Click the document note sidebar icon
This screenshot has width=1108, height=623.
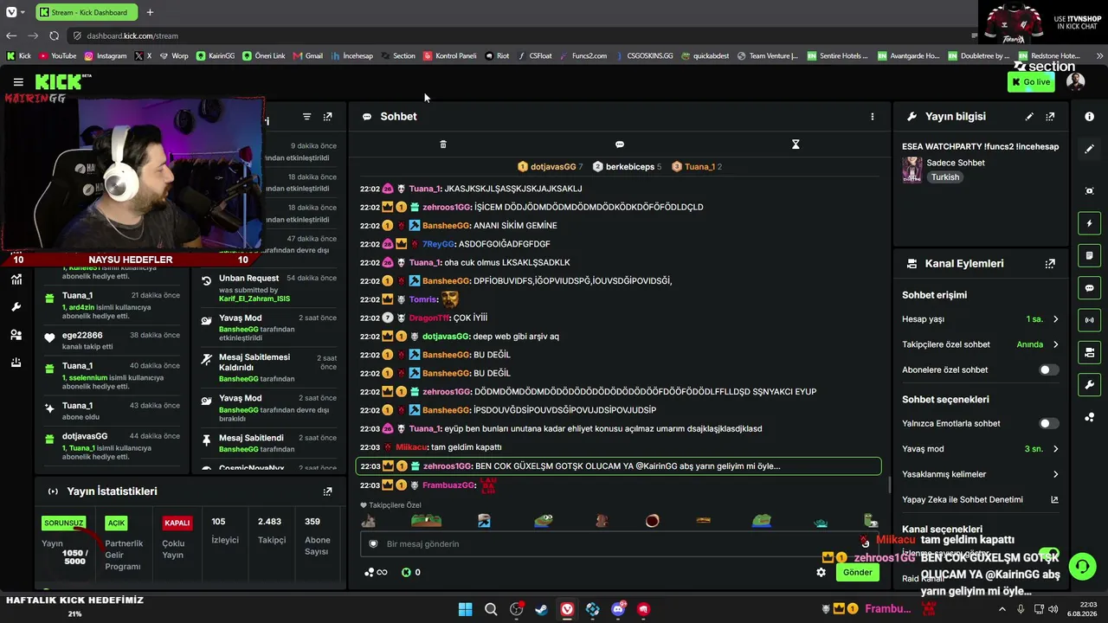coord(1090,256)
